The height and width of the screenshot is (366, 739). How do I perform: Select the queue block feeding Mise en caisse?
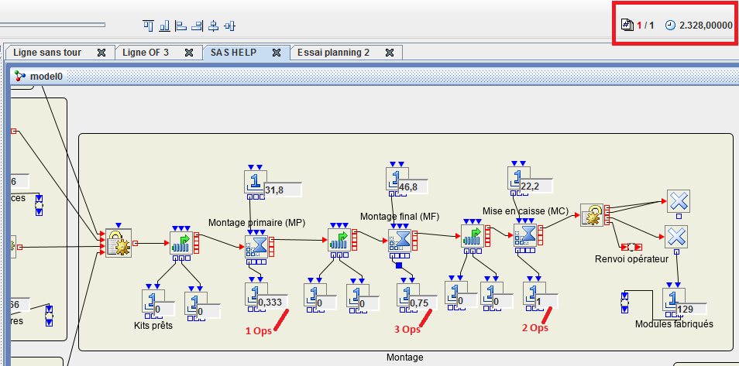tap(473, 237)
